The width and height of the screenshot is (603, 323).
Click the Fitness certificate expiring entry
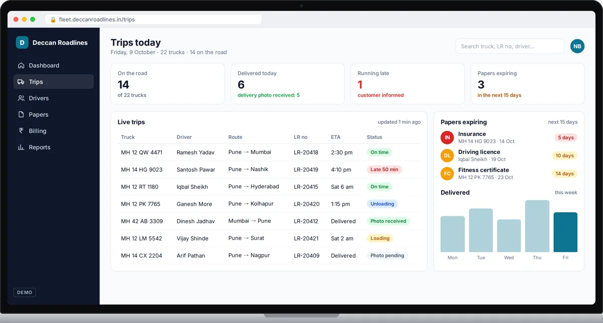pyautogui.click(x=509, y=174)
